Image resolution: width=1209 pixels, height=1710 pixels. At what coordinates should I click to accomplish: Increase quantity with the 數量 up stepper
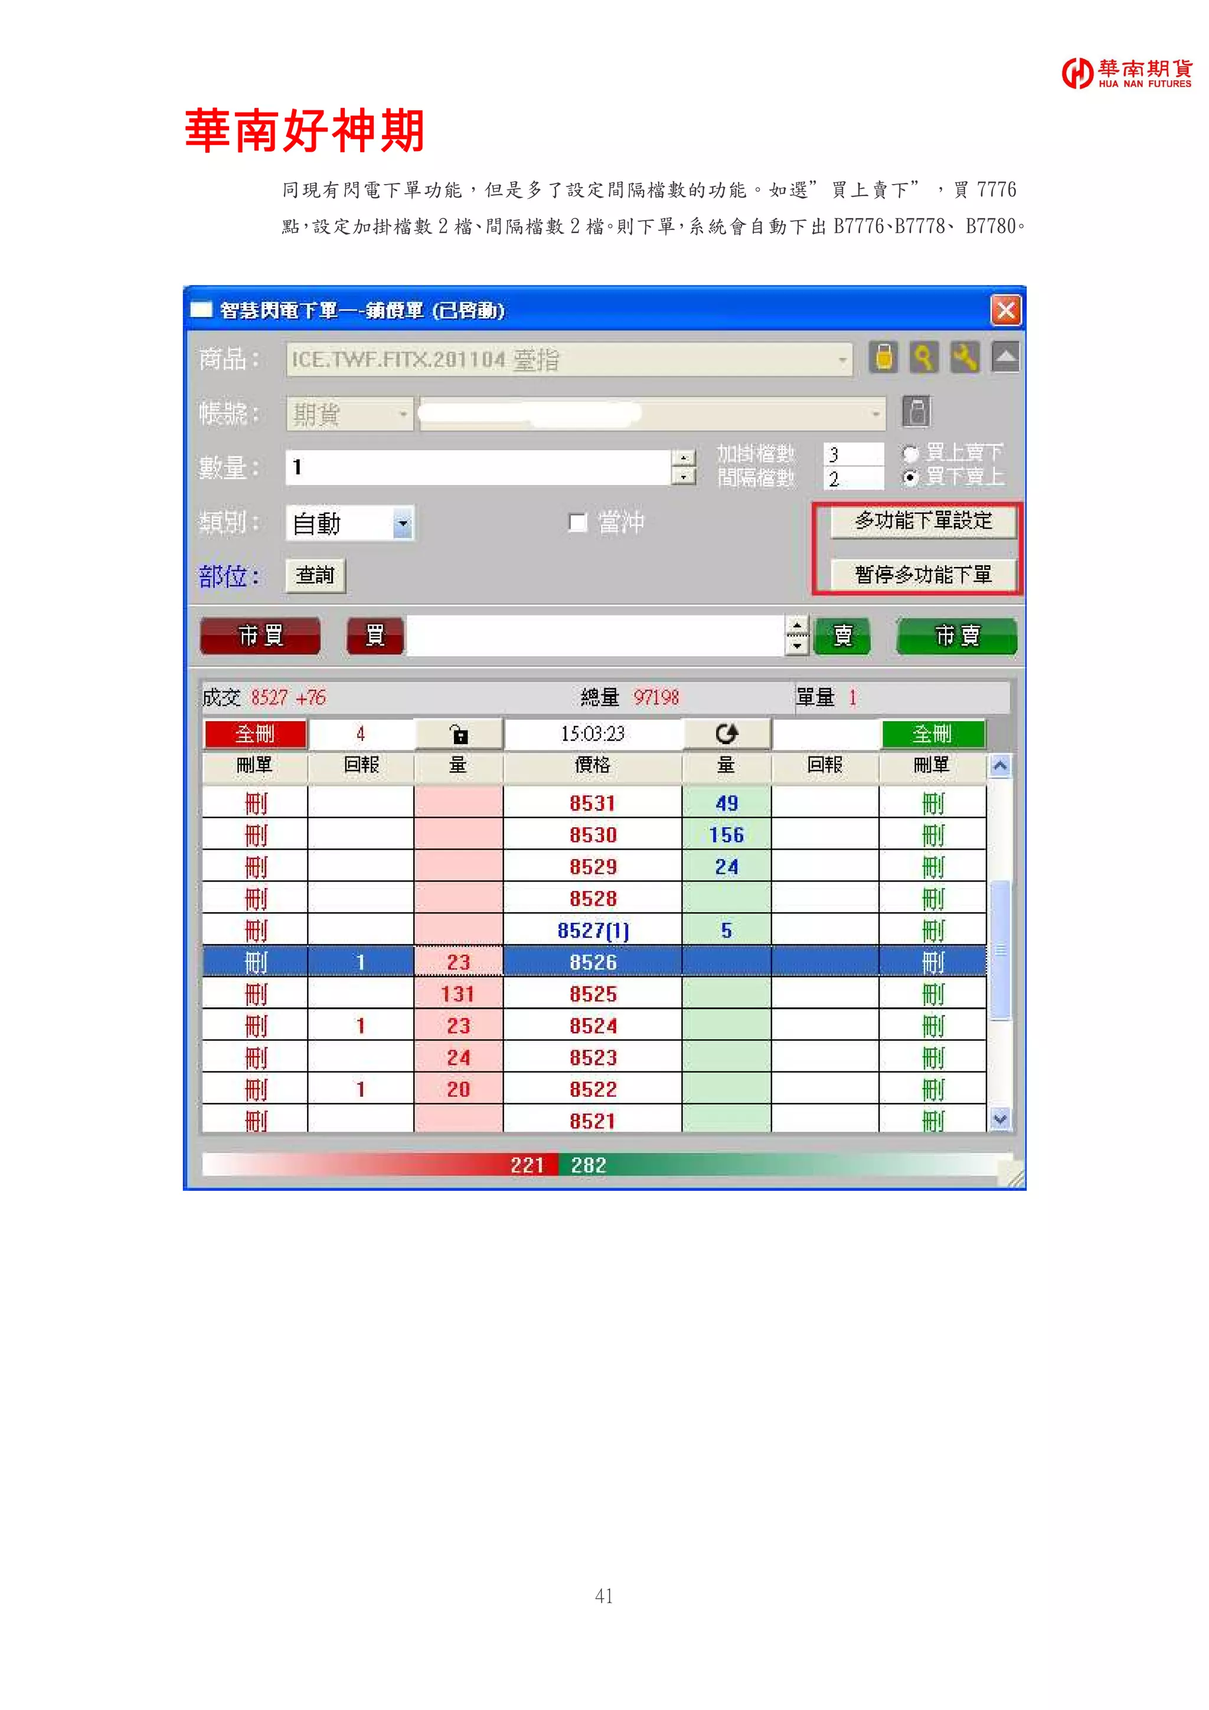683,457
